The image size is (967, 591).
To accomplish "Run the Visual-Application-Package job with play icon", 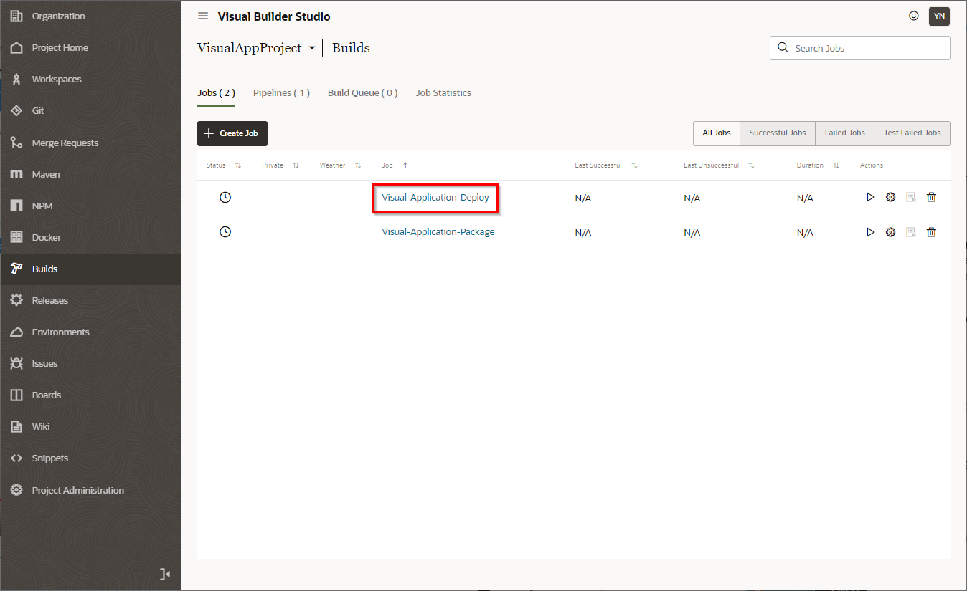I will 870,232.
